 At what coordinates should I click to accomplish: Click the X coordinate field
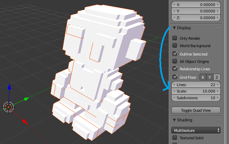196,4
